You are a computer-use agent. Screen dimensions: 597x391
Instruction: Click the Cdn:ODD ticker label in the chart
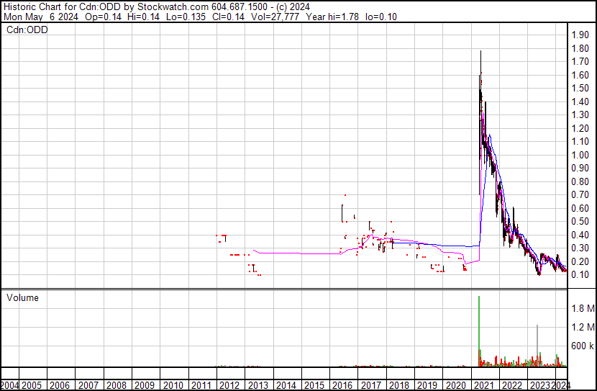coord(27,30)
